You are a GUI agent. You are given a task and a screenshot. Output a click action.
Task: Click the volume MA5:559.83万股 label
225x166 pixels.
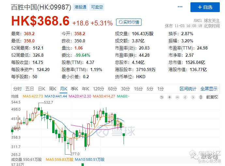[60, 159]
